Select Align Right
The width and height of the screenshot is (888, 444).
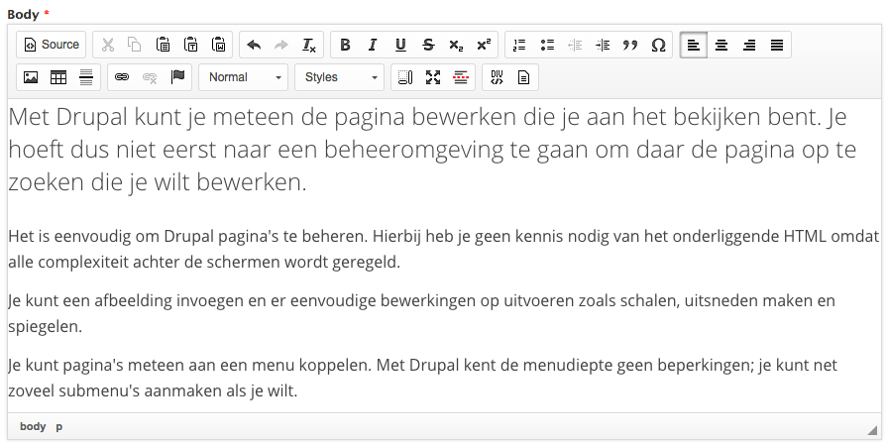749,45
